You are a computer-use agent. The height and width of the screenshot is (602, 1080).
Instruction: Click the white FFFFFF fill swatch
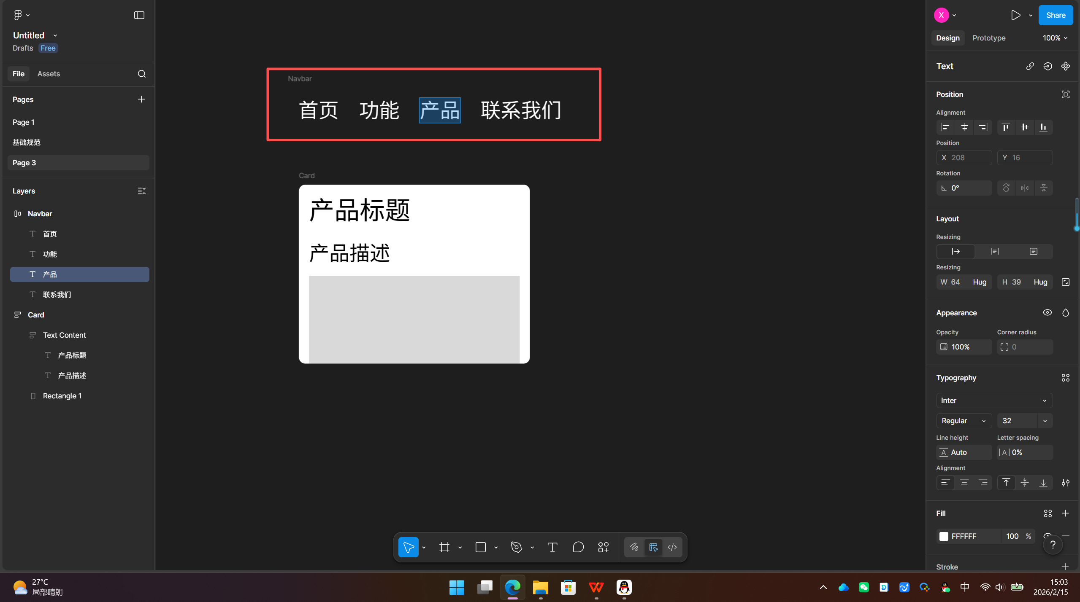[x=945, y=536]
